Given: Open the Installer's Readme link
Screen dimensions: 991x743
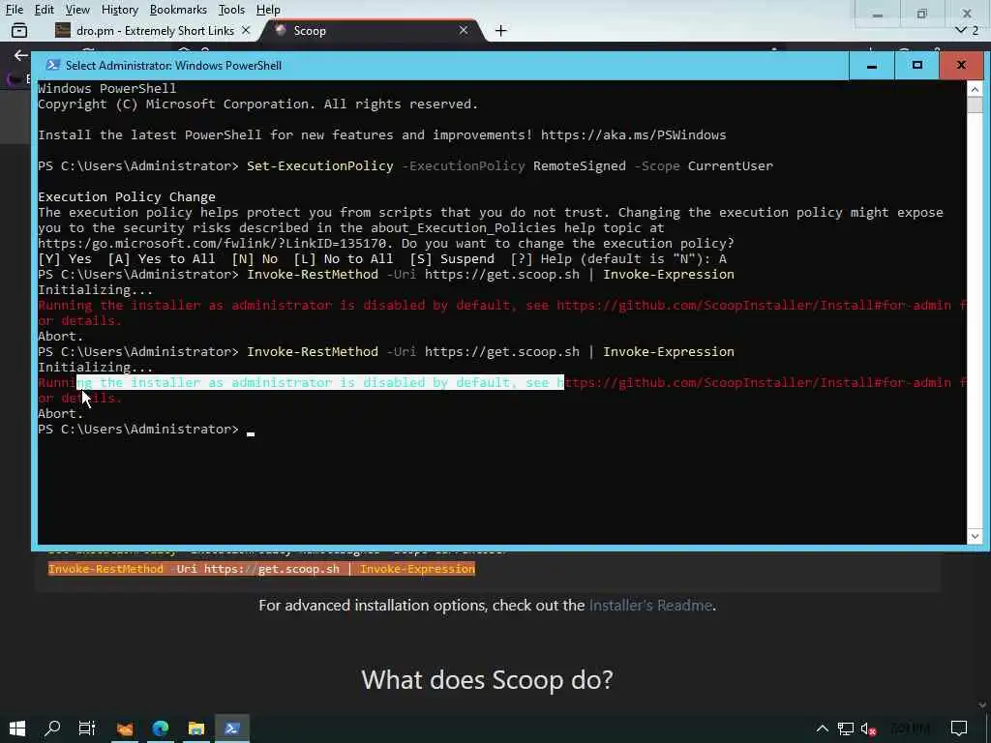Looking at the screenshot, I should tap(650, 606).
